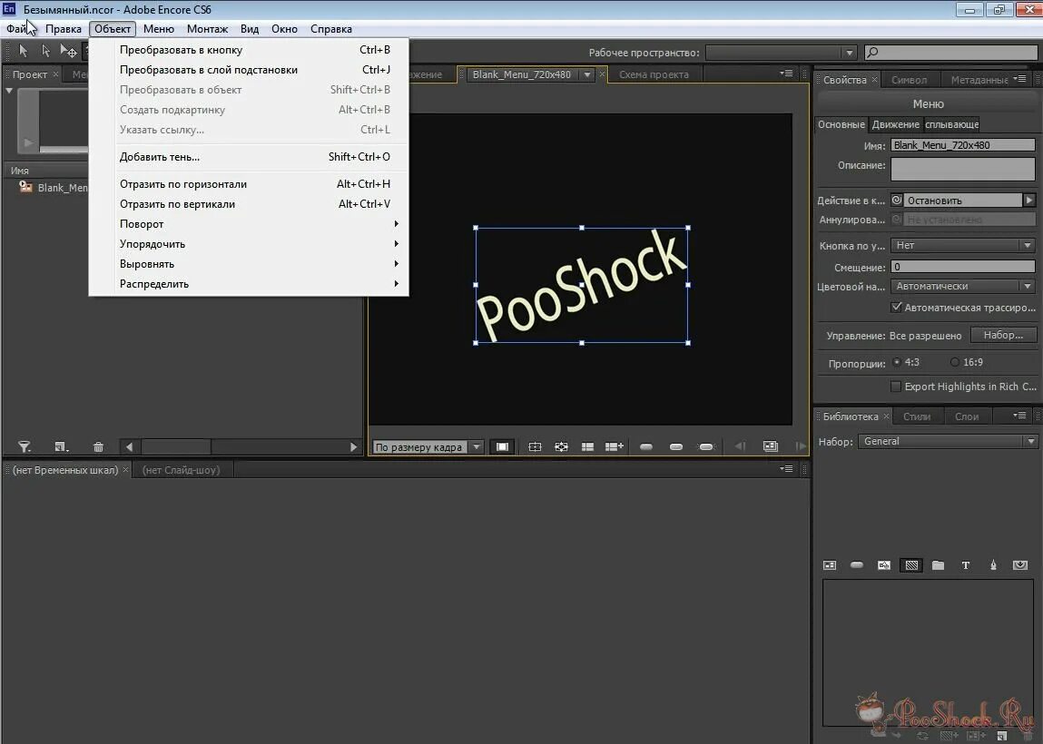This screenshot has width=1043, height=744.
Task: Switch to the Метаданные tab
Action: (979, 80)
